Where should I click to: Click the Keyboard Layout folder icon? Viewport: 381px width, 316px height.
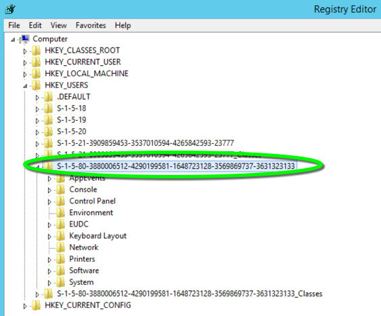[x=60, y=236]
